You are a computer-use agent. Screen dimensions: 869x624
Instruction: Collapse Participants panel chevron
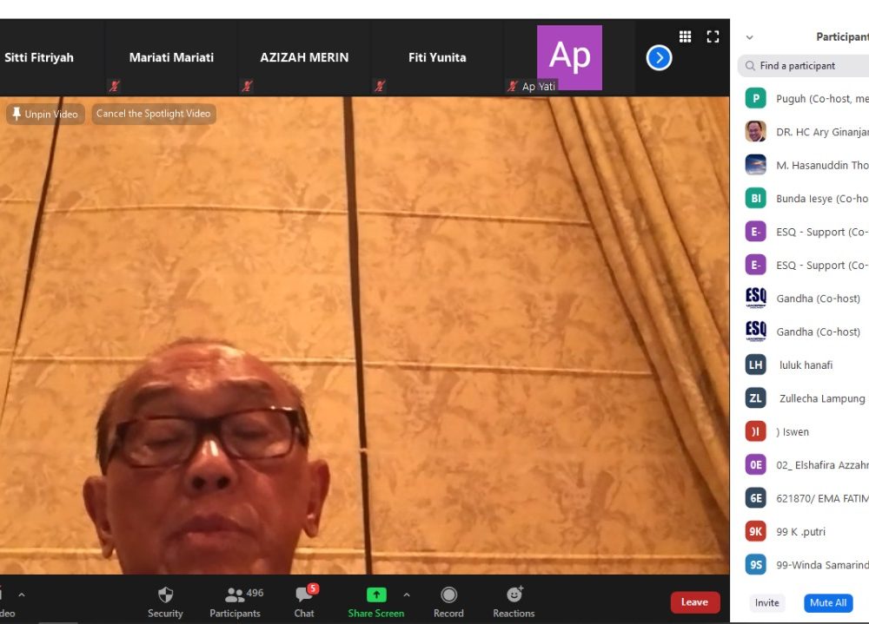coord(750,37)
